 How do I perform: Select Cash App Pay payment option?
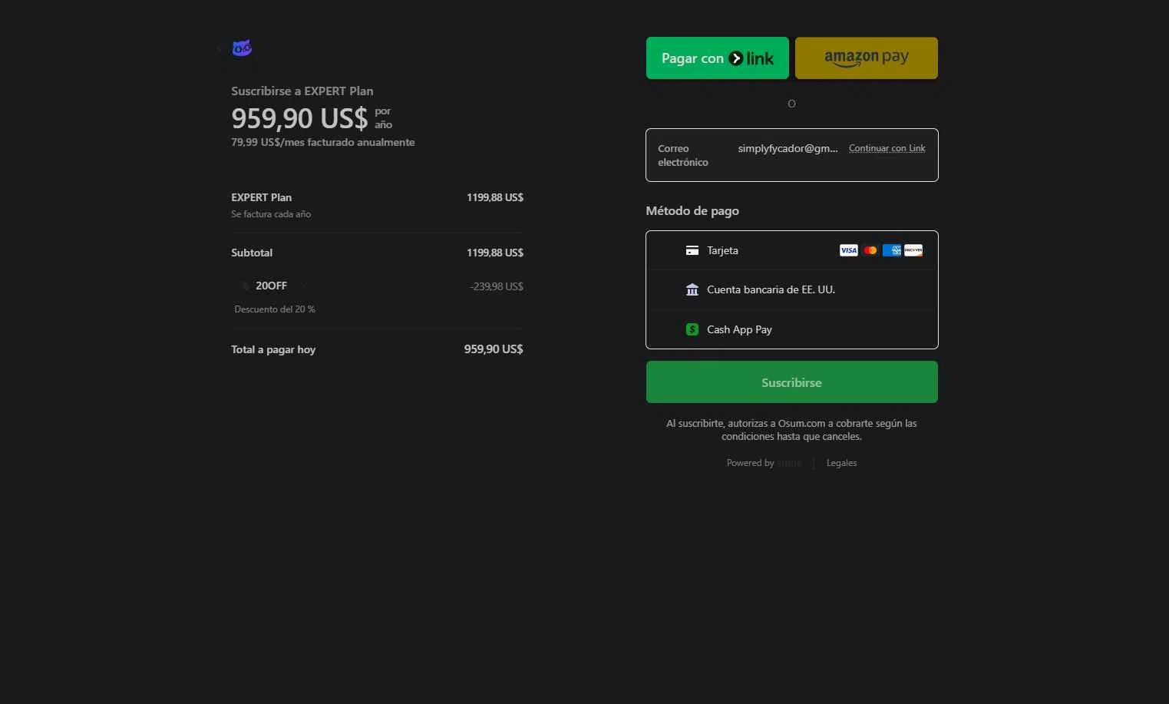[791, 329]
